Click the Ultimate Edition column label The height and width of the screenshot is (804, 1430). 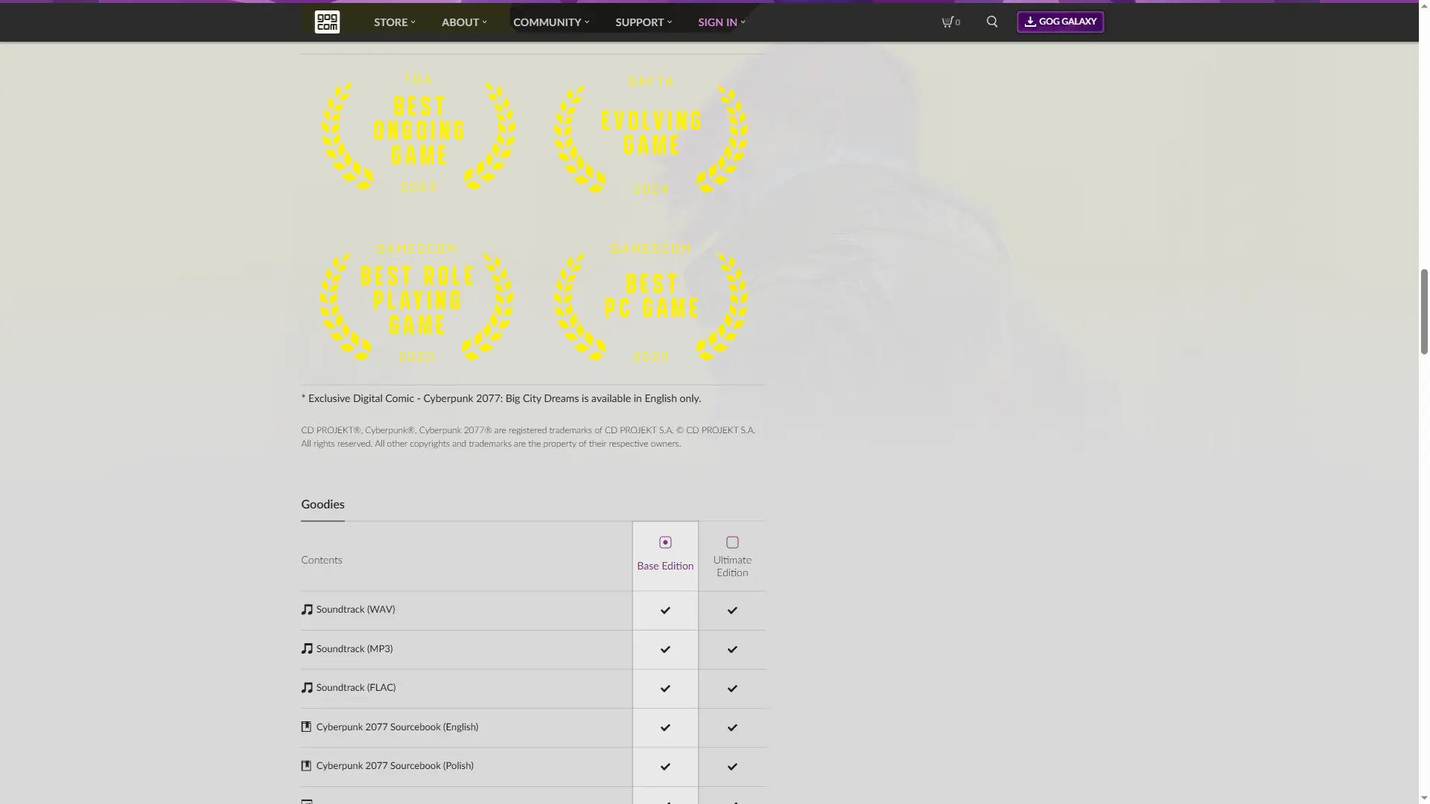(x=732, y=567)
